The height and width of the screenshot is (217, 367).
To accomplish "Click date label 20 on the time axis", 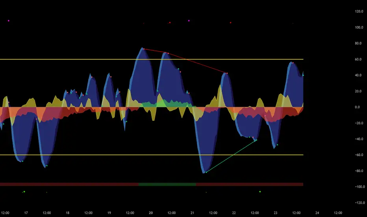I will pyautogui.click(x=151, y=212).
